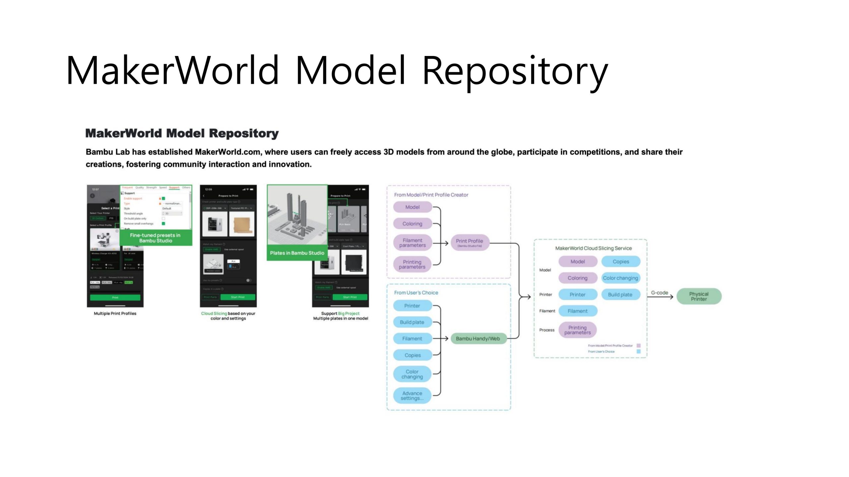Tap the Preview colors button
This screenshot has width=849, height=477.
click(x=213, y=271)
